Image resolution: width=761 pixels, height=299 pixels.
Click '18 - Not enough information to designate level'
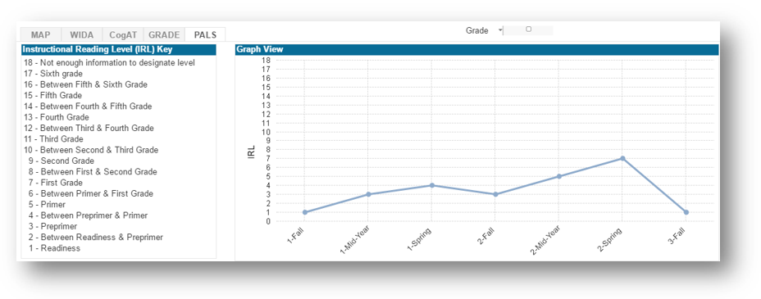pyautogui.click(x=109, y=62)
